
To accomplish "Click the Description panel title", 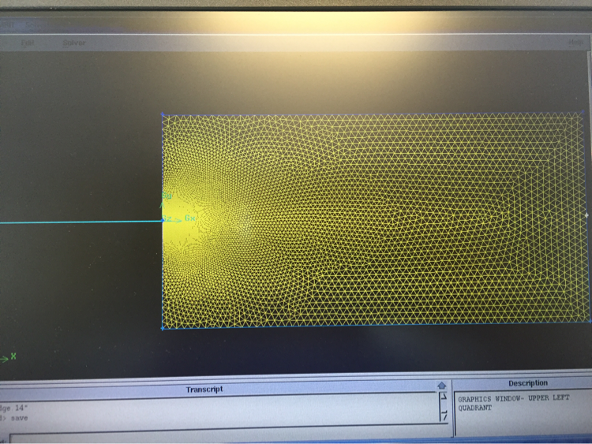I will [528, 383].
